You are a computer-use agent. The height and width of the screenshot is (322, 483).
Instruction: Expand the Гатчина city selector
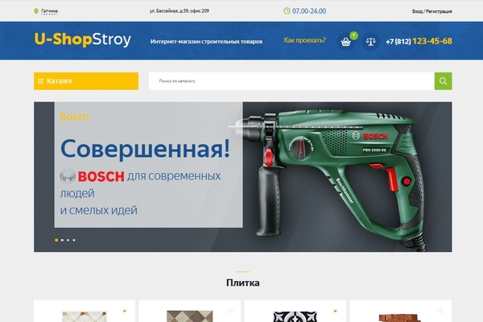[x=49, y=11]
